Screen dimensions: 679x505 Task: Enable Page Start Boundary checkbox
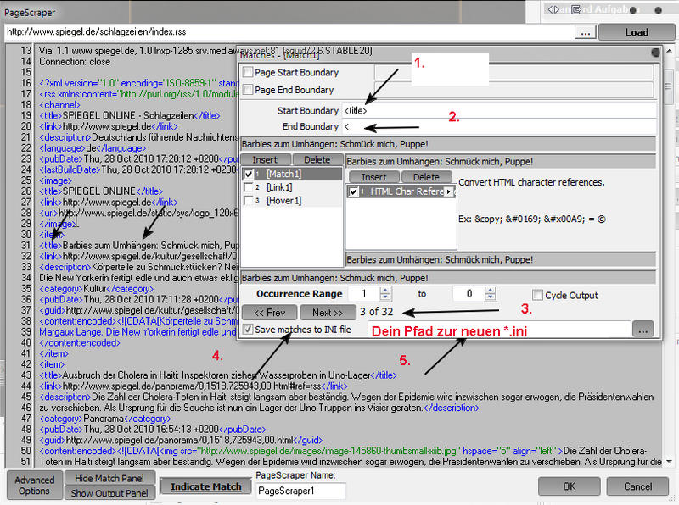point(248,72)
